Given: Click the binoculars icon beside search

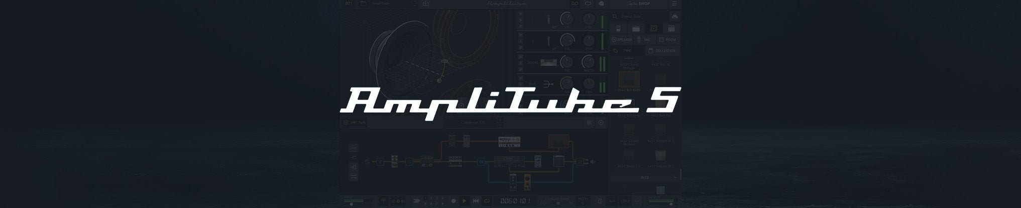Looking at the screenshot, I should 674,16.
